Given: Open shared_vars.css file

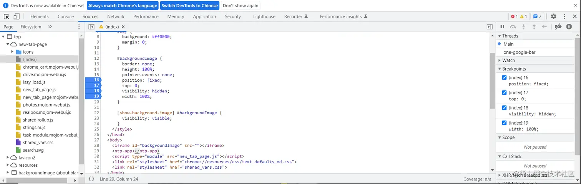Looking at the screenshot, I should 38,143.
